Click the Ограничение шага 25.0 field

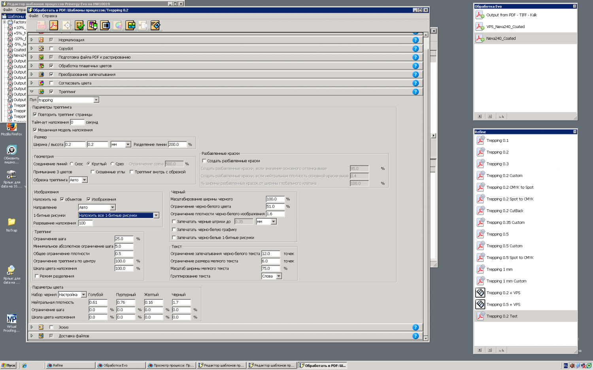click(x=124, y=239)
